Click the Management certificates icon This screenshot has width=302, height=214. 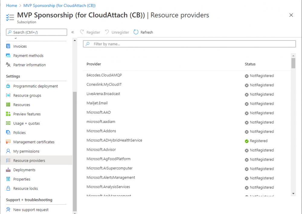[x=8, y=142]
